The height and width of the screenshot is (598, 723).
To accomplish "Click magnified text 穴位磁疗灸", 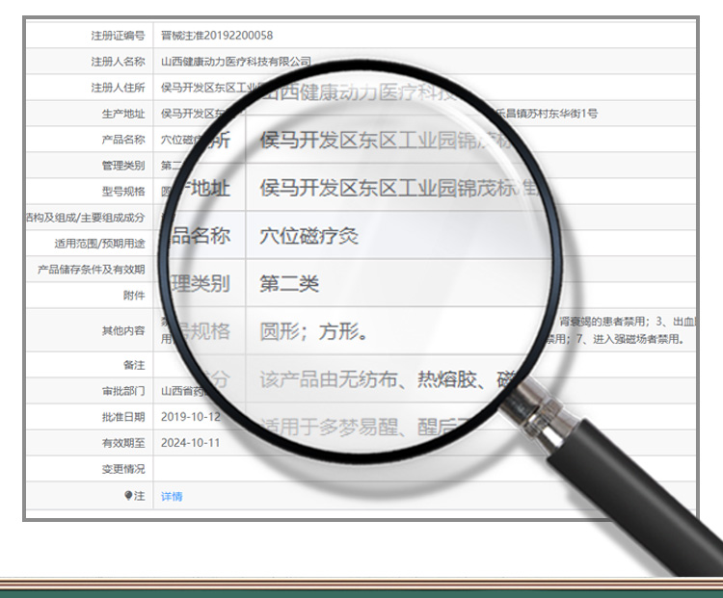I will point(308,236).
